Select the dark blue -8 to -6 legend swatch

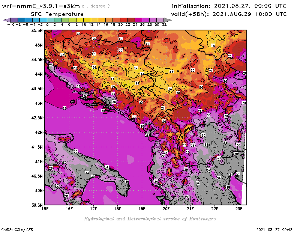pos(21,20)
